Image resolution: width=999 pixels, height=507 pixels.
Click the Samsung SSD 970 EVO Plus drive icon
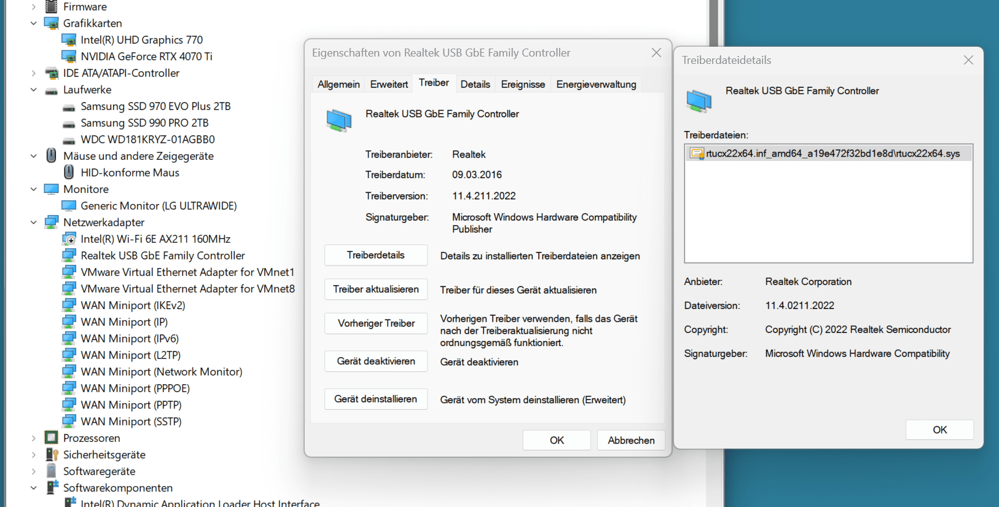[x=69, y=108]
